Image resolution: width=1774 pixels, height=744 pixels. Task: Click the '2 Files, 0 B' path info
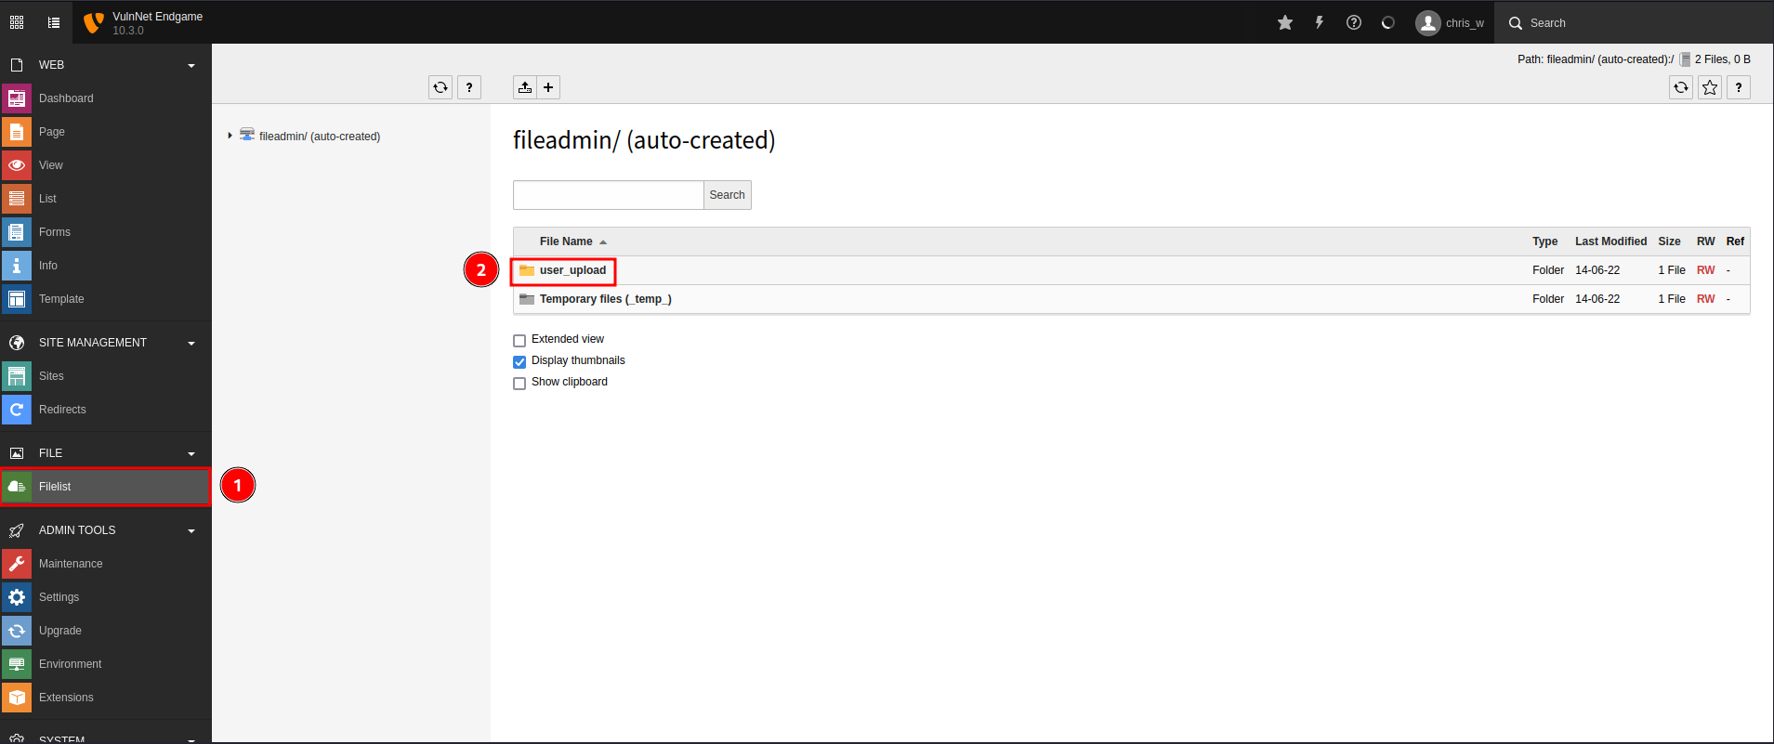[x=1722, y=59]
